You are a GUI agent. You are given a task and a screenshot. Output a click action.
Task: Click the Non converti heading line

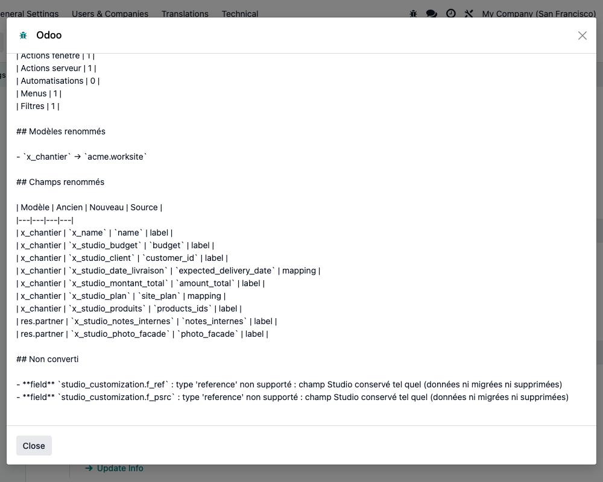[x=47, y=359]
